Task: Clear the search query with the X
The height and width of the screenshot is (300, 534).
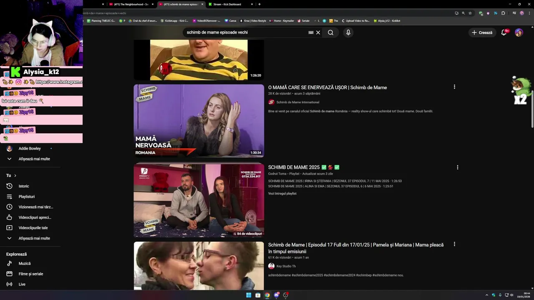Action: (318, 32)
